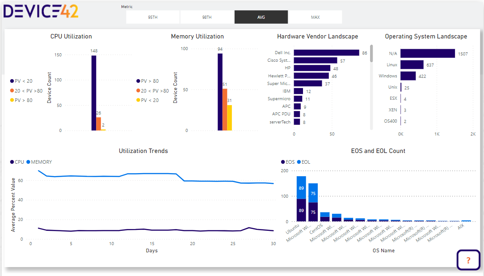Screen dimensions: 484x276
Task: Click the tall 148 bar in CPU Utilization
Action: [x=94, y=93]
